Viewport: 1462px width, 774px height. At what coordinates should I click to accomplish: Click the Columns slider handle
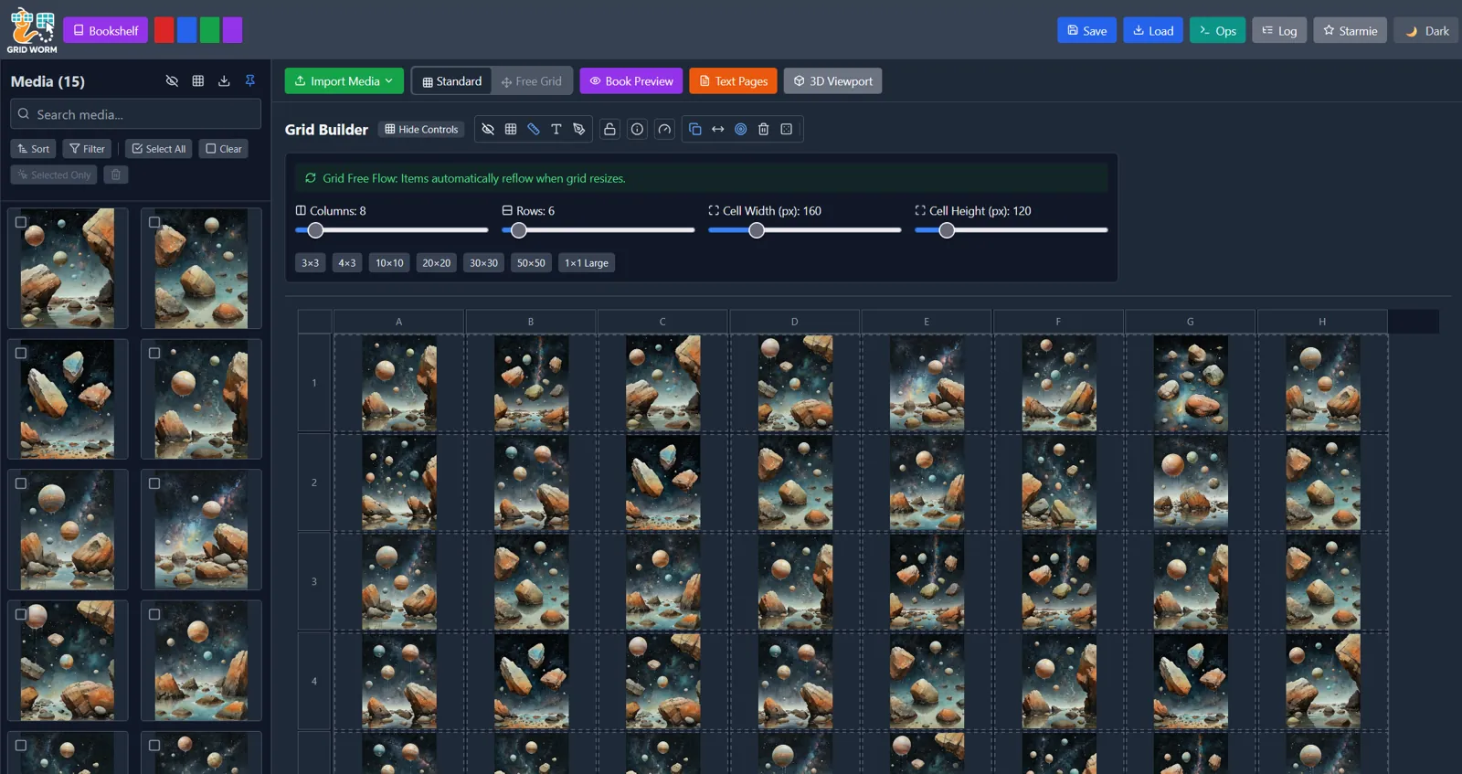point(315,230)
